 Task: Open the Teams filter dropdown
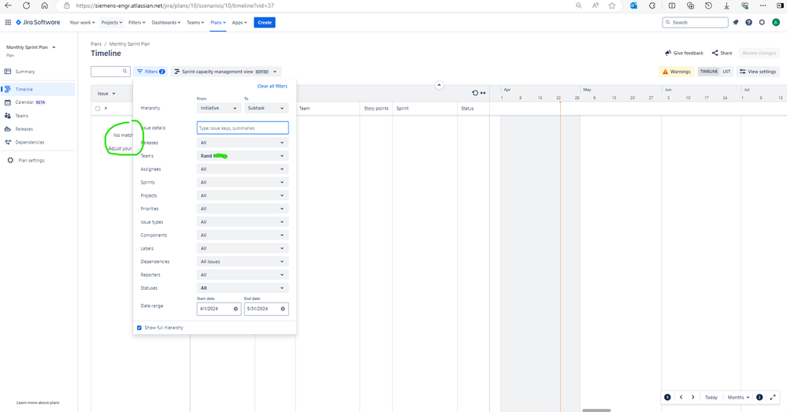pyautogui.click(x=243, y=155)
